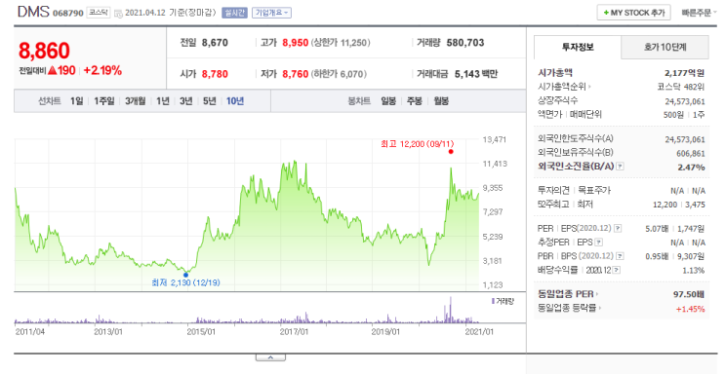
Task: Click the 저가 value 8,760
Action: [296, 74]
